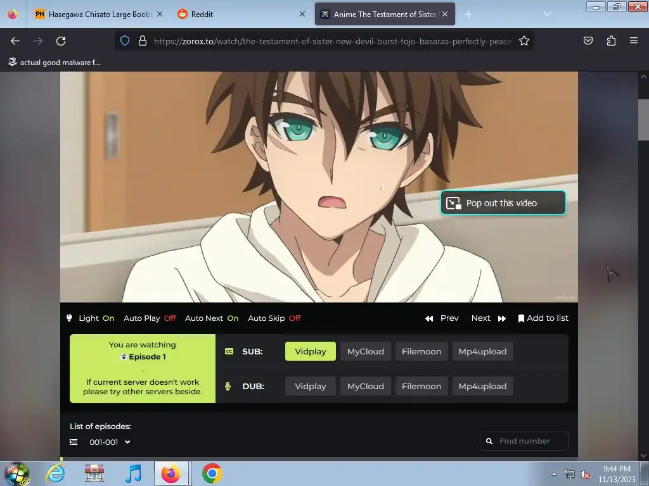The width and height of the screenshot is (649, 486).
Task: Go to next episode with Next
Action: click(x=489, y=318)
